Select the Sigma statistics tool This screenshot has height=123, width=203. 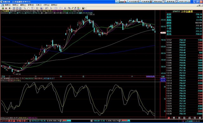click(x=32, y=8)
